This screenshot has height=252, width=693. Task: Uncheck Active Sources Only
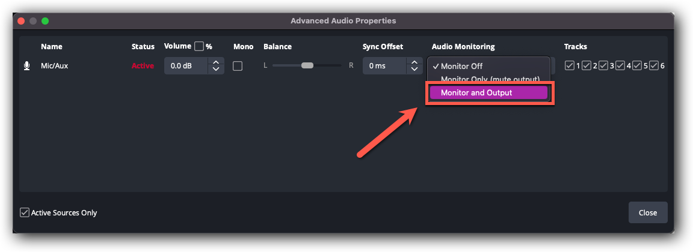[x=25, y=212]
